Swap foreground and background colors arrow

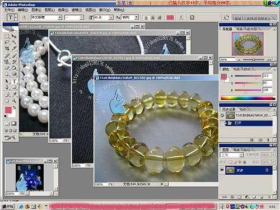pyautogui.click(x=14, y=108)
